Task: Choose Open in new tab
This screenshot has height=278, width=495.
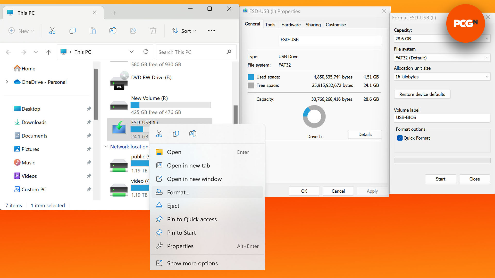Action: point(207,166)
